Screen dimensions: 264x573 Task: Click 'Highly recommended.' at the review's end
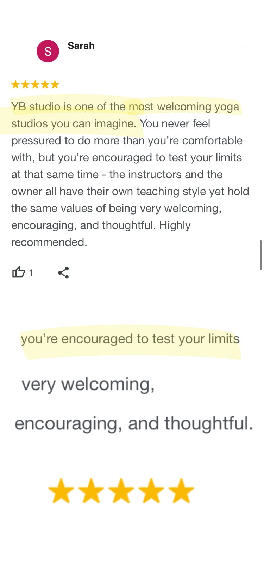101,234
